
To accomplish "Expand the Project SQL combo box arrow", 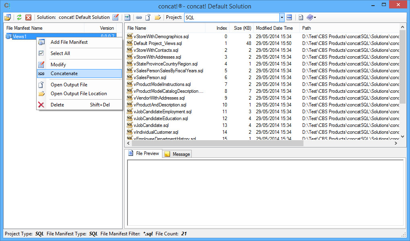I will coord(282,18).
